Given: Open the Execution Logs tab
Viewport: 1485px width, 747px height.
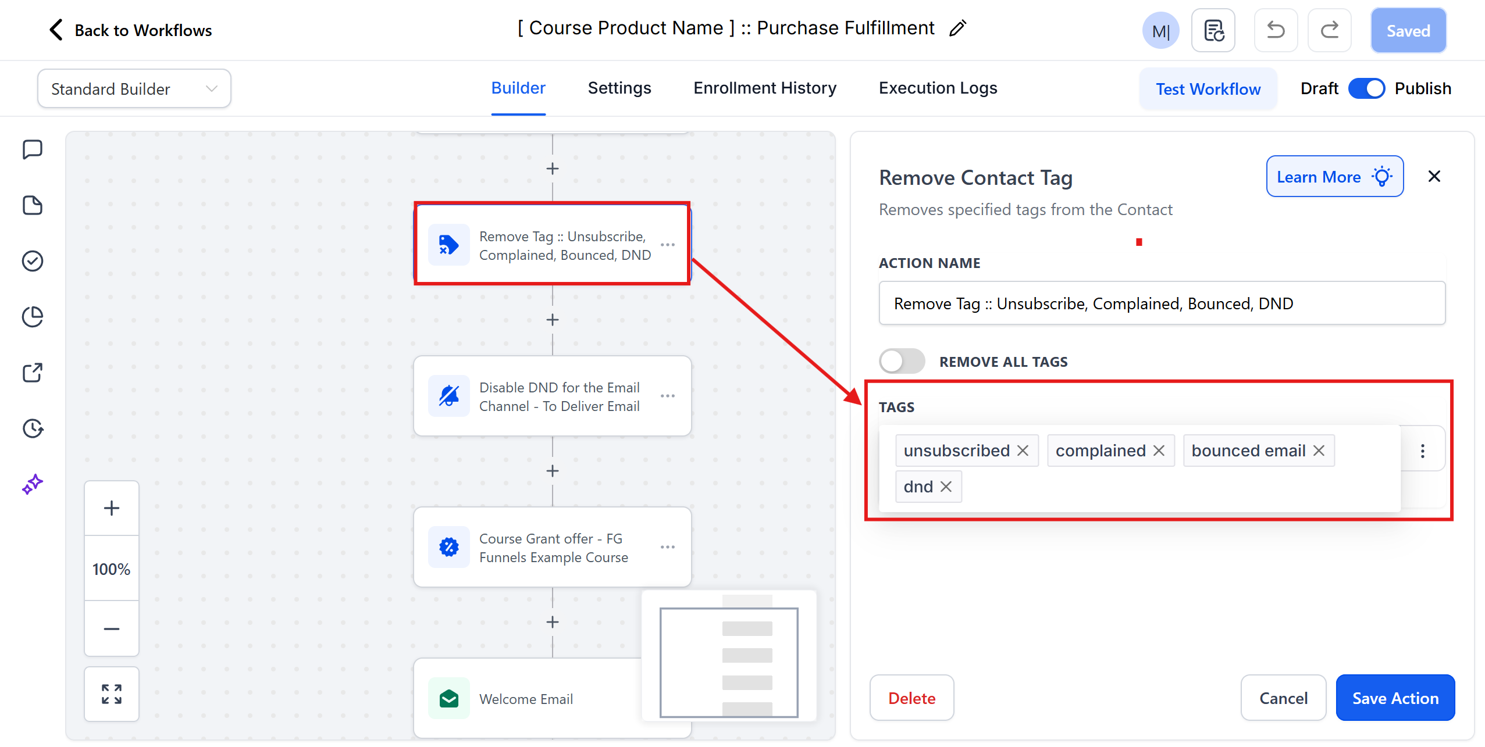Looking at the screenshot, I should coord(938,88).
